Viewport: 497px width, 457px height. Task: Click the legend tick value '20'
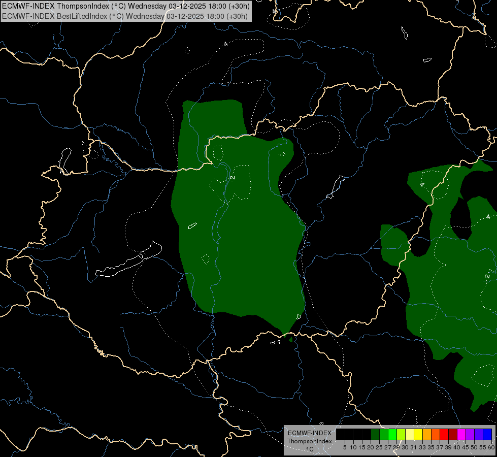point(371,447)
